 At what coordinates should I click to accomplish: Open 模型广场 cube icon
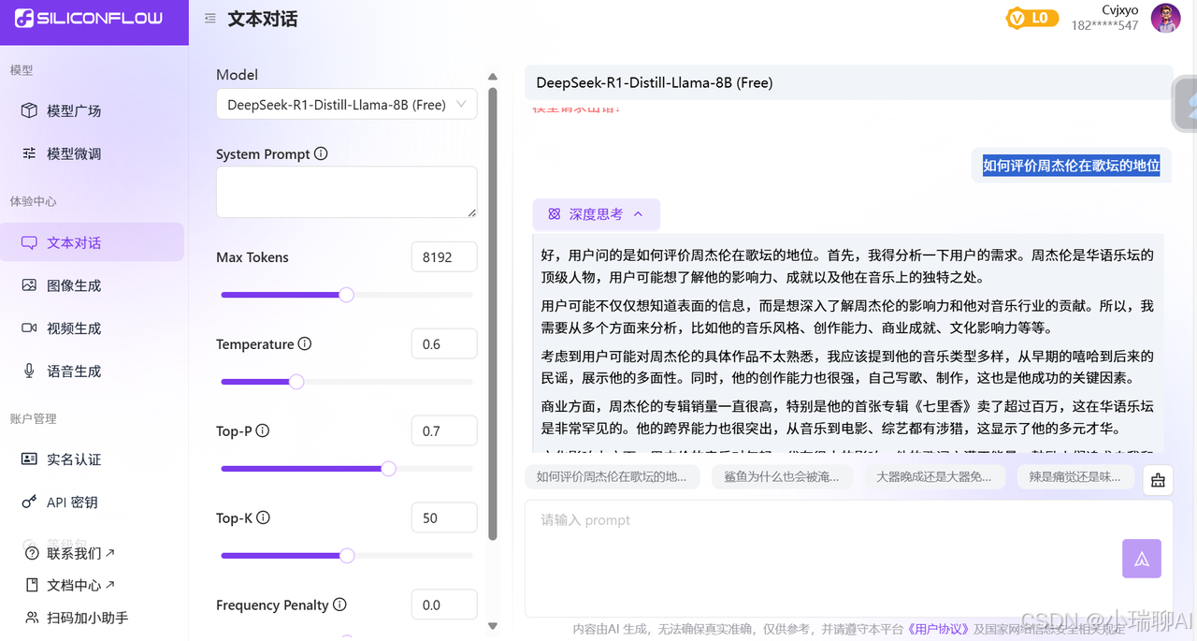(29, 110)
